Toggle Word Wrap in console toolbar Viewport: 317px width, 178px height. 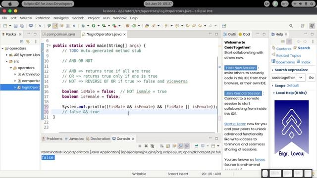(174, 146)
